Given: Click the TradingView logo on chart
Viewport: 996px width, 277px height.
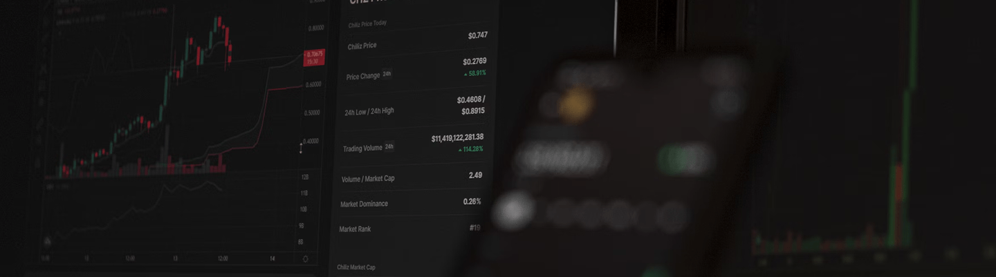Looking at the screenshot, I should [48, 241].
